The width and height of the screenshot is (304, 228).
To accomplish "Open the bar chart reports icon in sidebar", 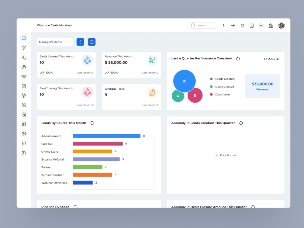I will [24, 124].
